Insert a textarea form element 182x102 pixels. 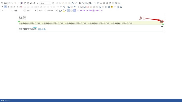pos(107,3)
